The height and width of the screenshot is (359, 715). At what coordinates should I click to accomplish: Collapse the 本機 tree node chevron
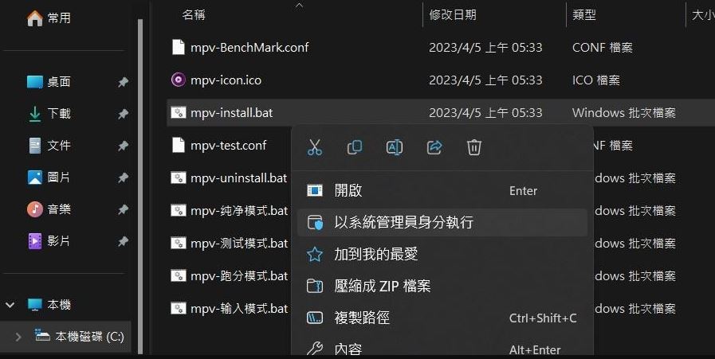pyautogui.click(x=10, y=305)
